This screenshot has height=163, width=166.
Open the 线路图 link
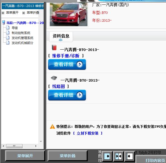[x=58, y=86]
